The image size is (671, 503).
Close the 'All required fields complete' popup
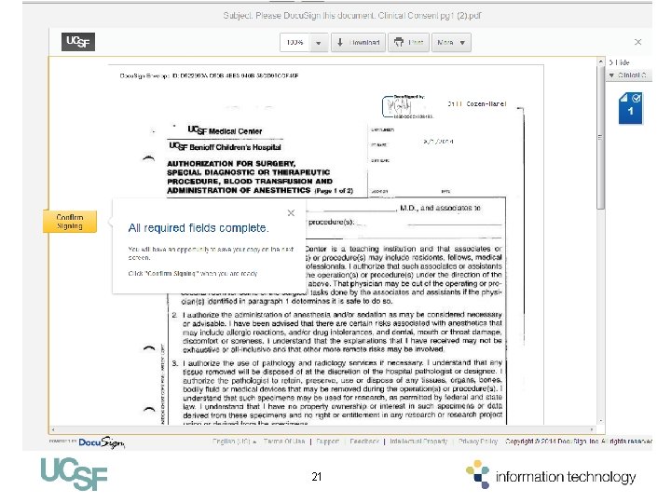coord(291,213)
